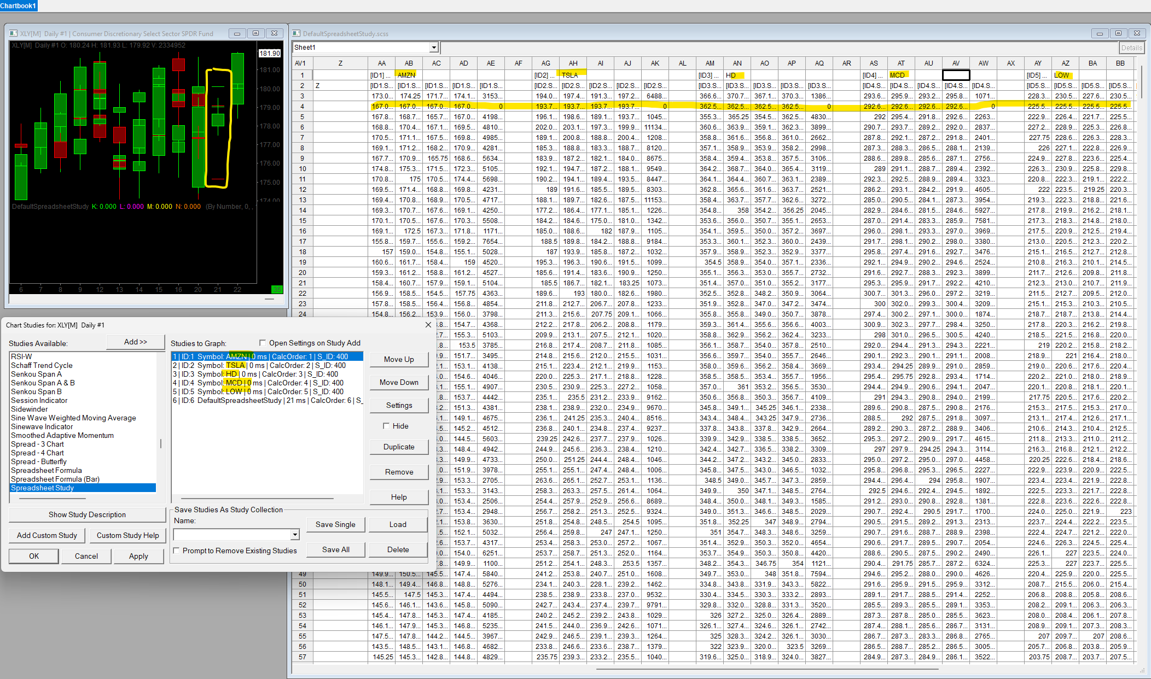
Task: Click the Add >> button
Action: click(135, 342)
